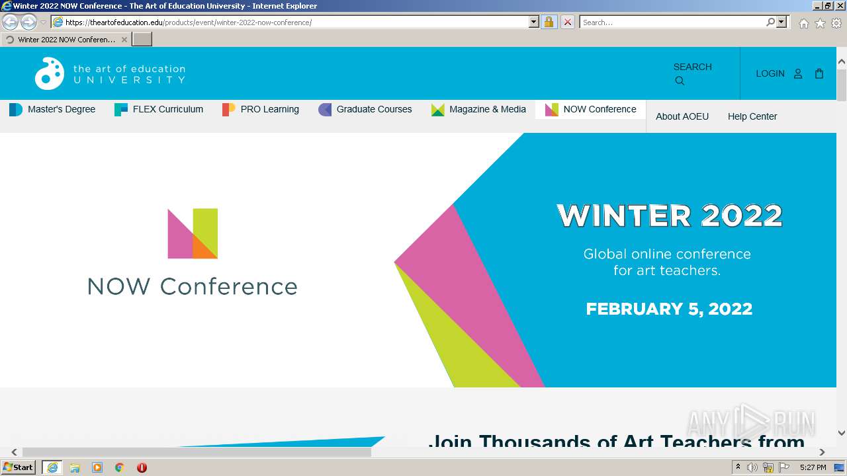Close the Winter 2022 NOW Conference tab
847x476 pixels.
click(x=124, y=40)
